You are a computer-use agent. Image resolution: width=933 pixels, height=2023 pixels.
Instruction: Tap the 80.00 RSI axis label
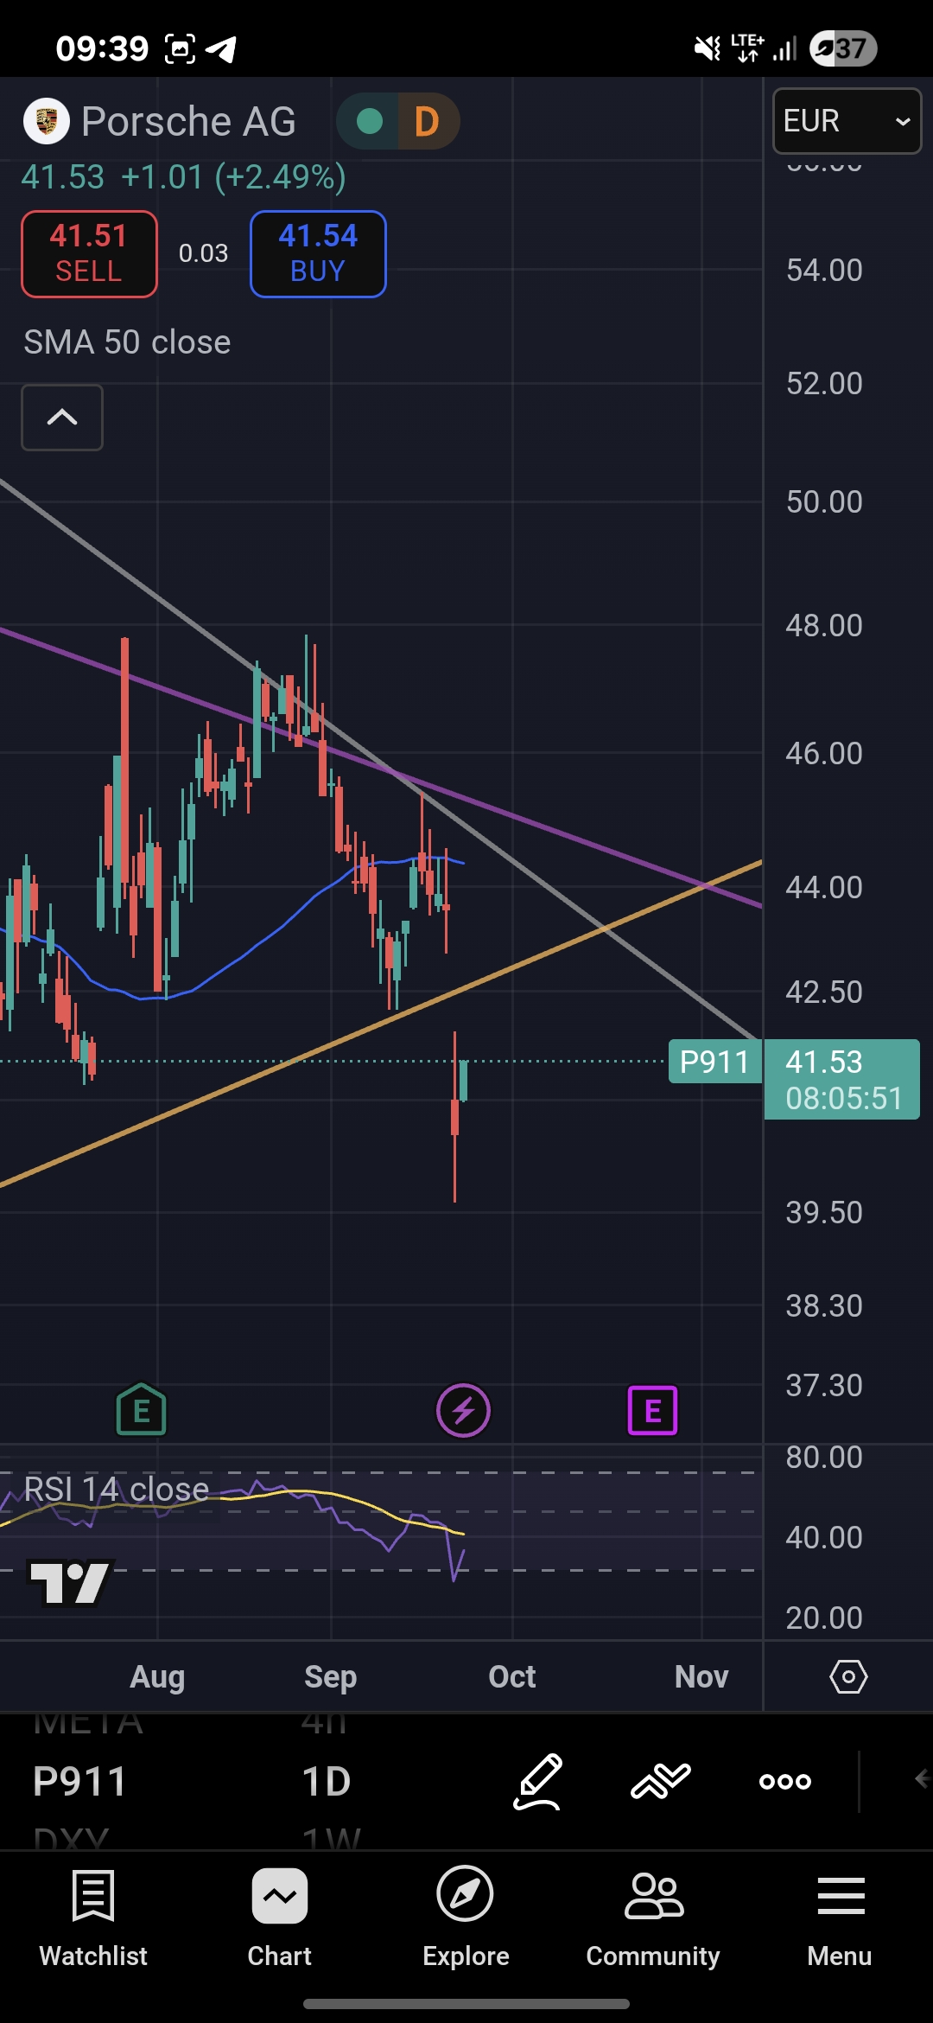pos(824,1458)
